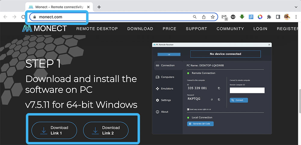Open the Chrome profile avatar menu
This screenshot has width=301, height=145.
pyautogui.click(x=287, y=17)
